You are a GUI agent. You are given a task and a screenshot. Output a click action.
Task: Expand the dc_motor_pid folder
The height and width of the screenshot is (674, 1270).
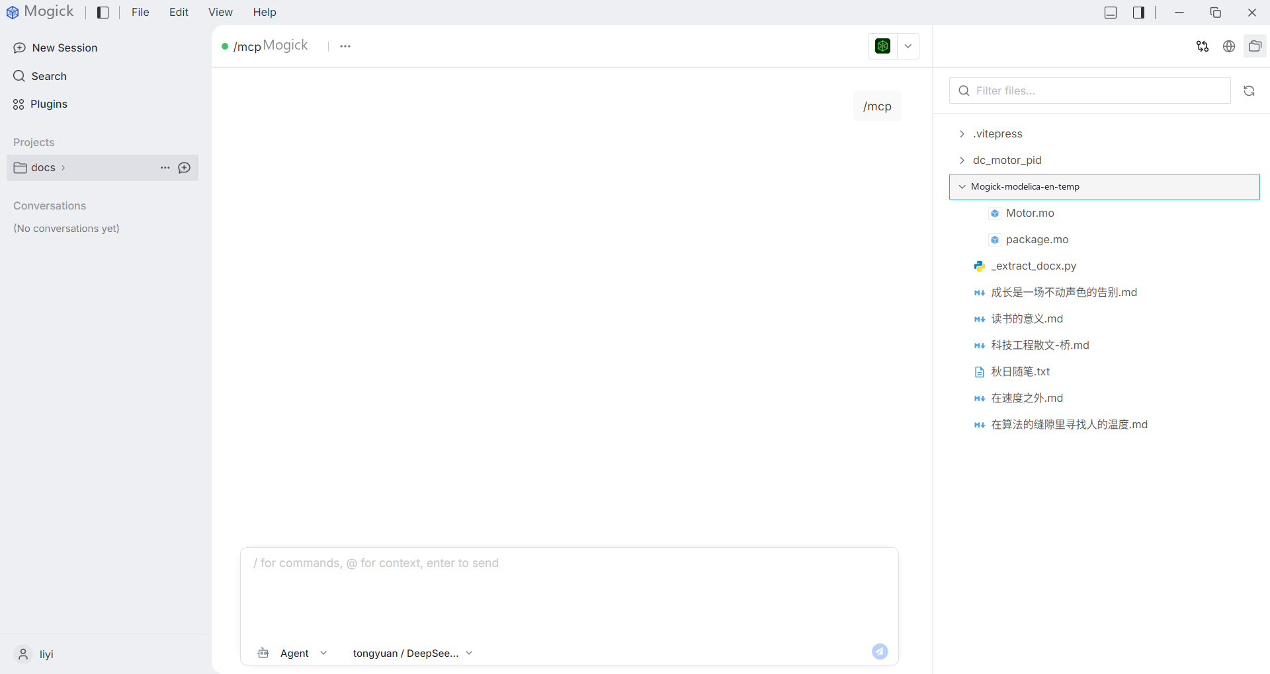tap(1105, 160)
